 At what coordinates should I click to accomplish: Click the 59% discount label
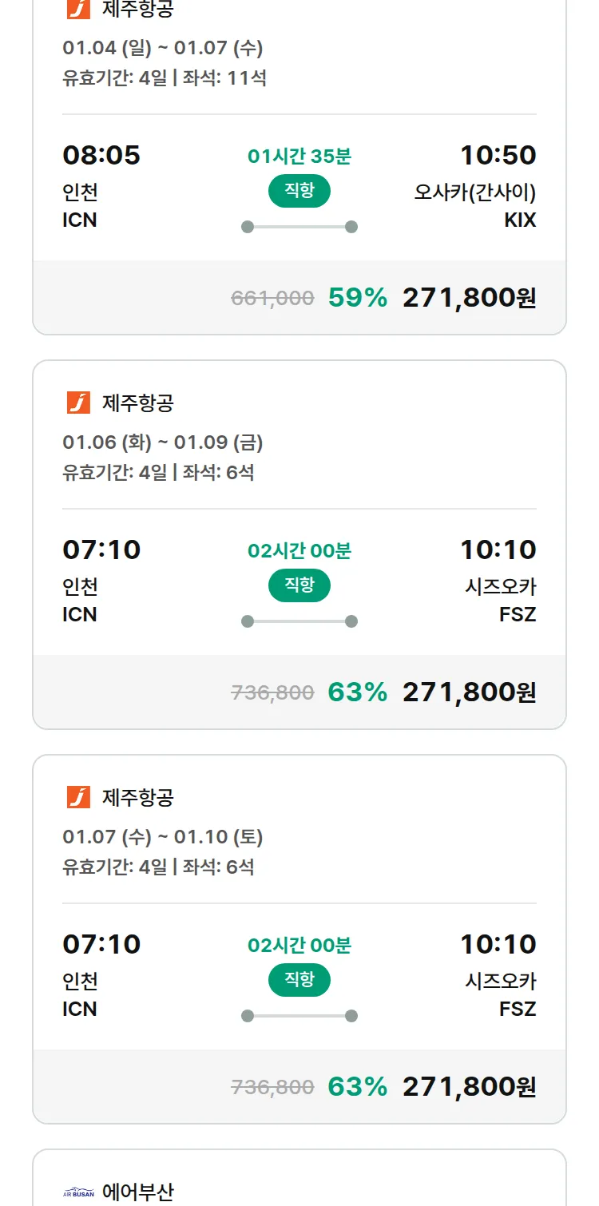[x=357, y=298]
